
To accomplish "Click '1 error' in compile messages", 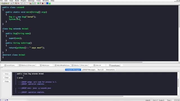I will 20,78.
